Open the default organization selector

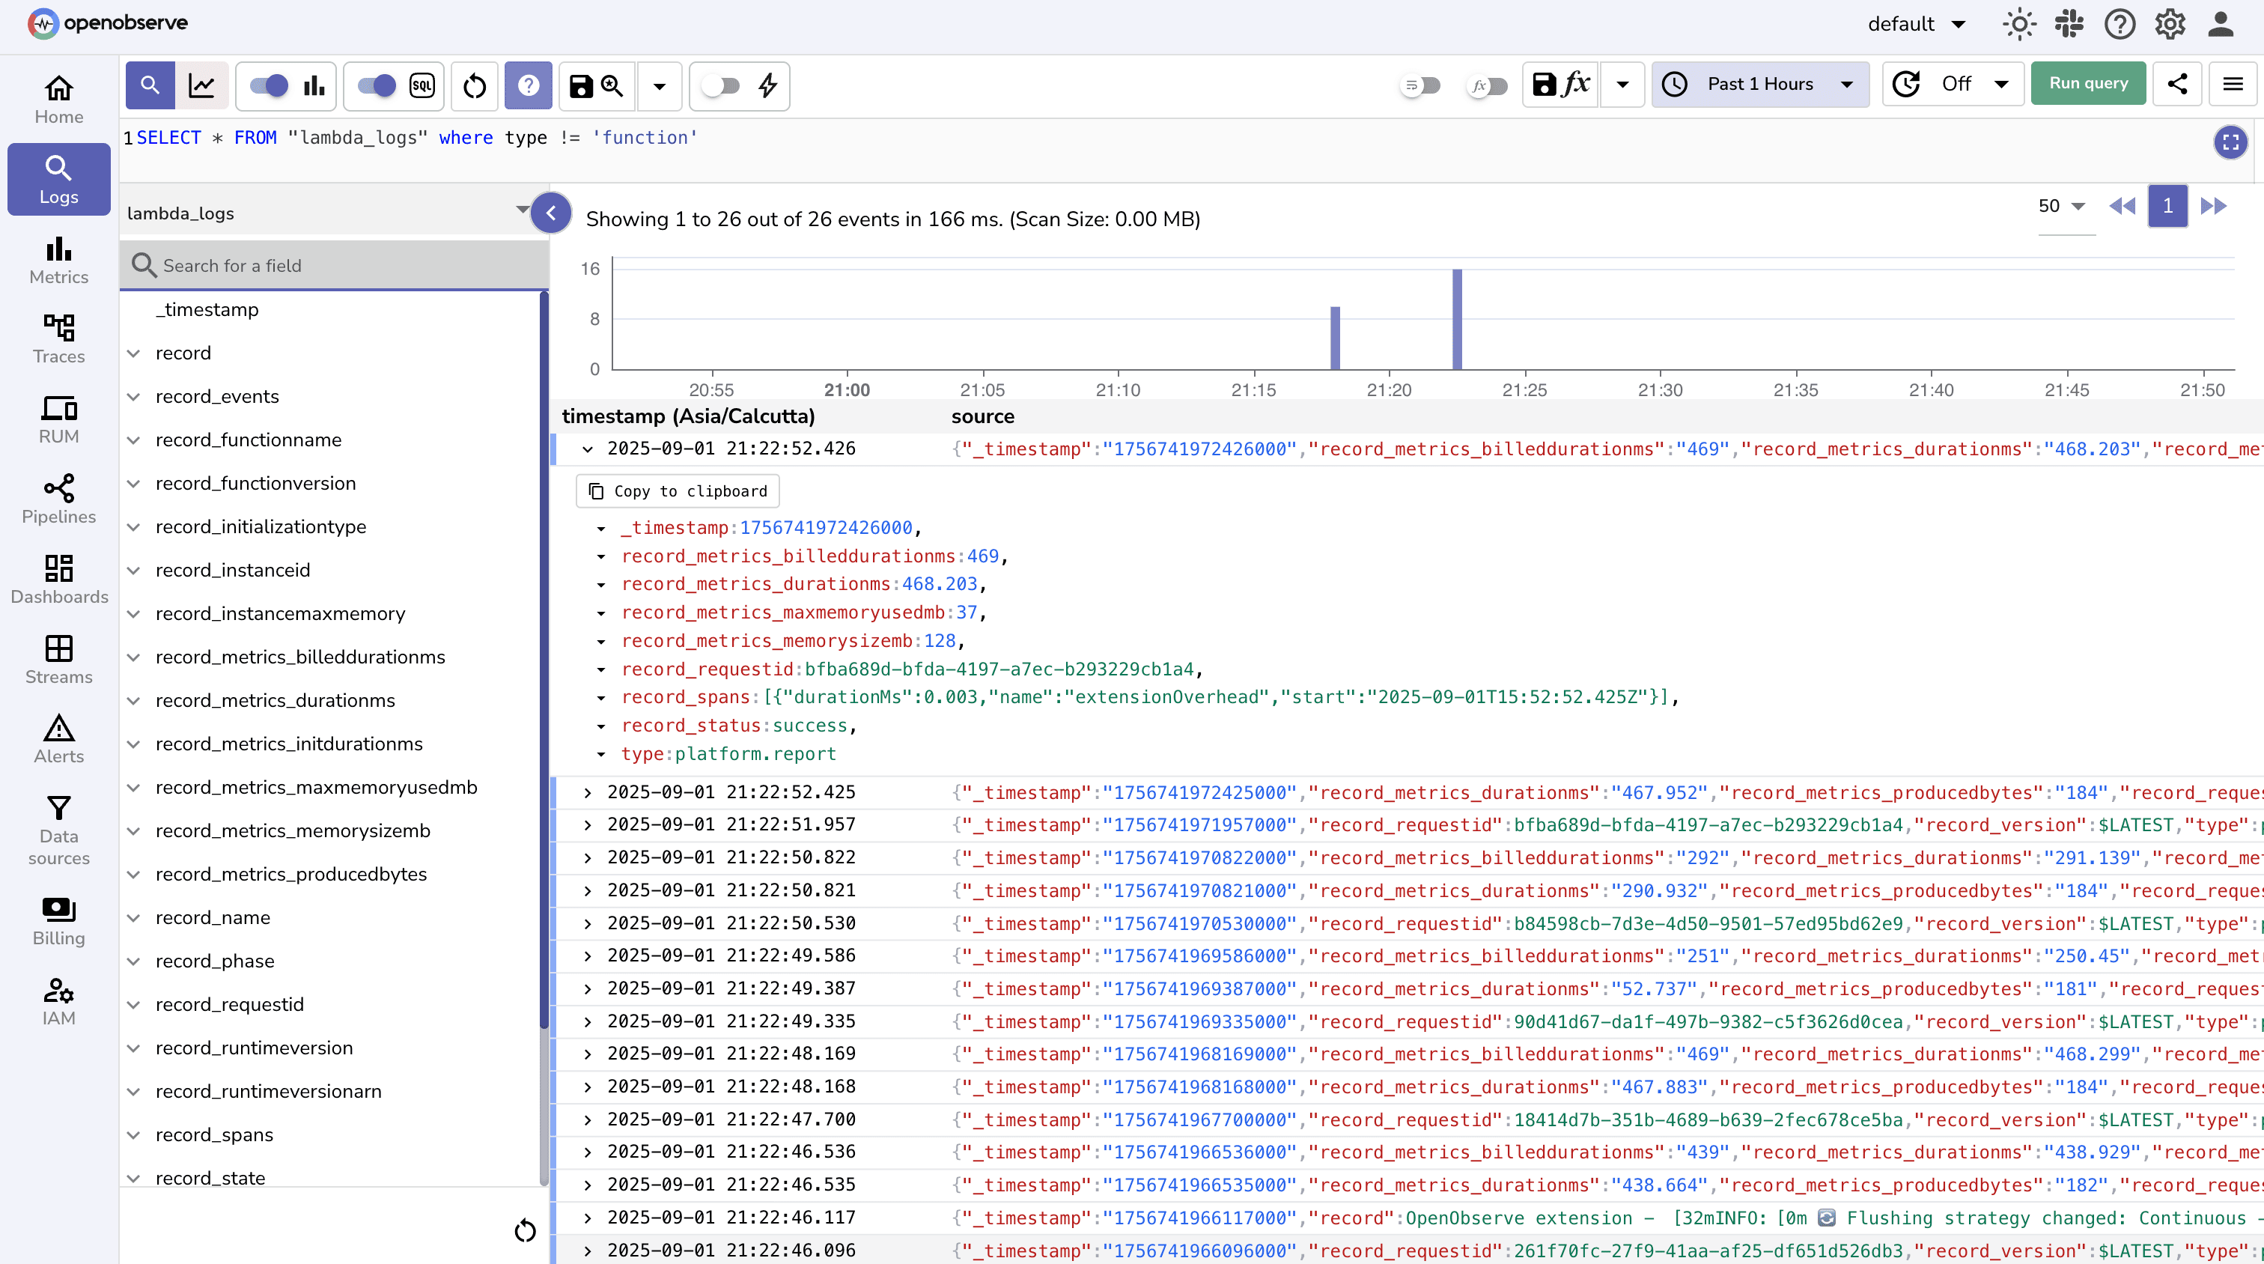[x=1916, y=24]
